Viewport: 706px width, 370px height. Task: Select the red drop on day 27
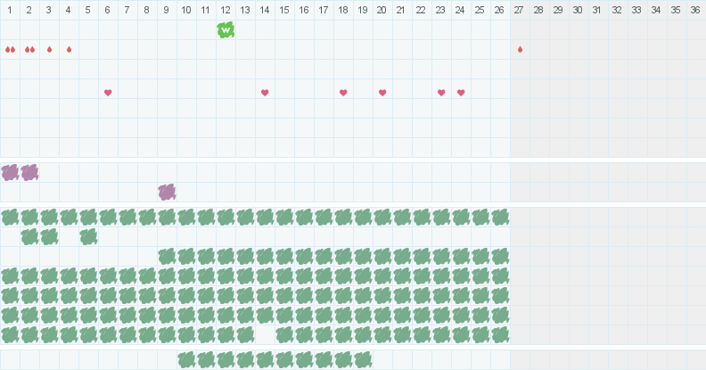pyautogui.click(x=520, y=49)
